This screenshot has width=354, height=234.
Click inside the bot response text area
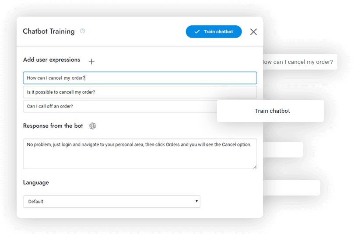140,154
